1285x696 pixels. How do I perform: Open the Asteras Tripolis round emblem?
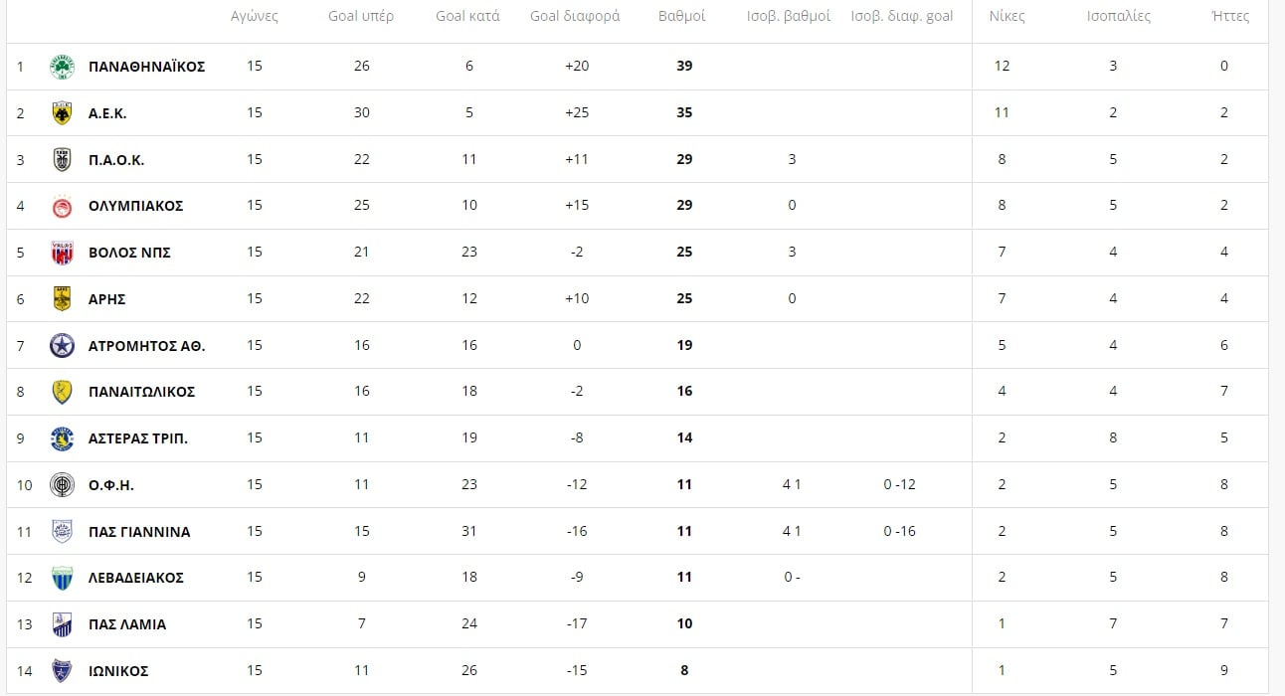click(62, 438)
